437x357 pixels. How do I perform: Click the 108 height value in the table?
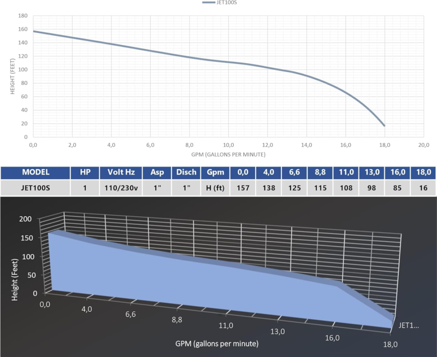(345, 188)
